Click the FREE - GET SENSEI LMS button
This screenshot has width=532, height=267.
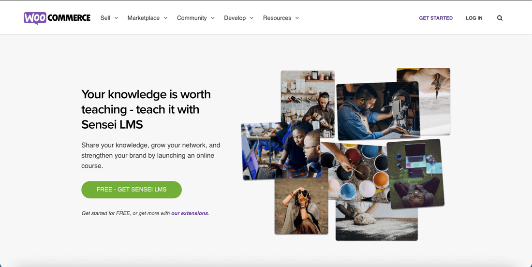point(132,190)
